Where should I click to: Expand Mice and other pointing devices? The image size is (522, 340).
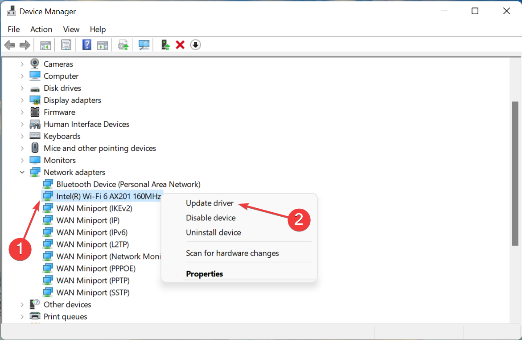[22, 148]
